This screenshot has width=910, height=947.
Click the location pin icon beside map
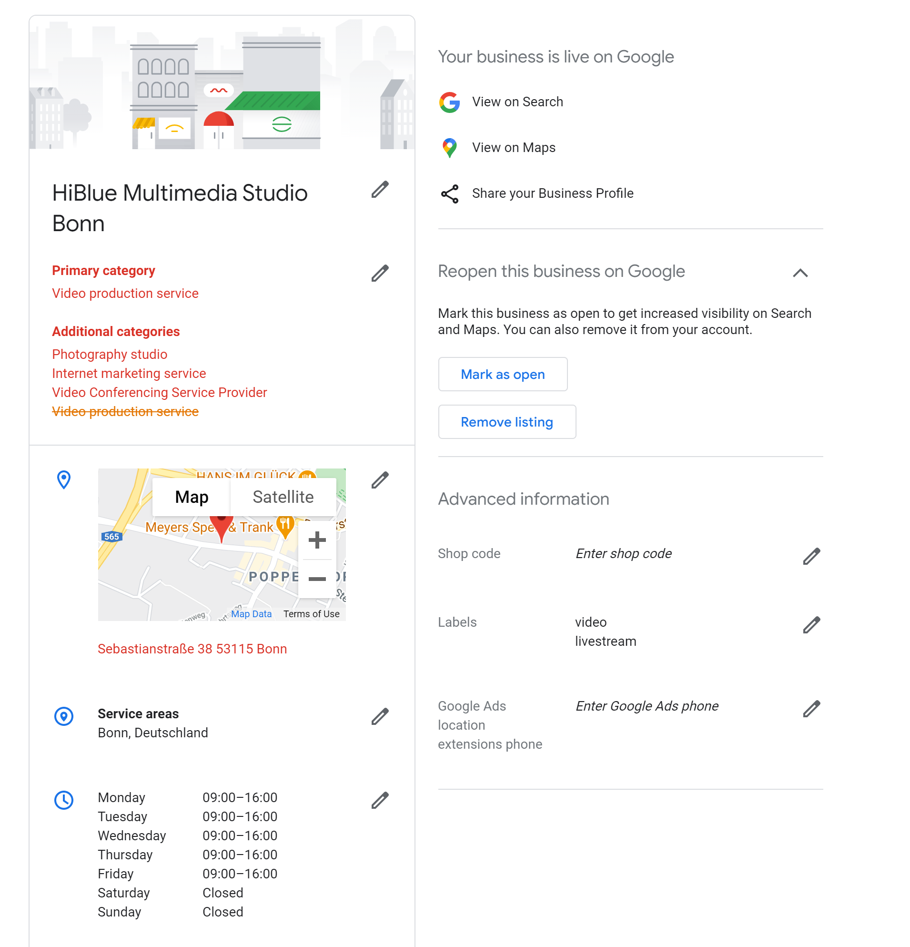click(x=64, y=480)
